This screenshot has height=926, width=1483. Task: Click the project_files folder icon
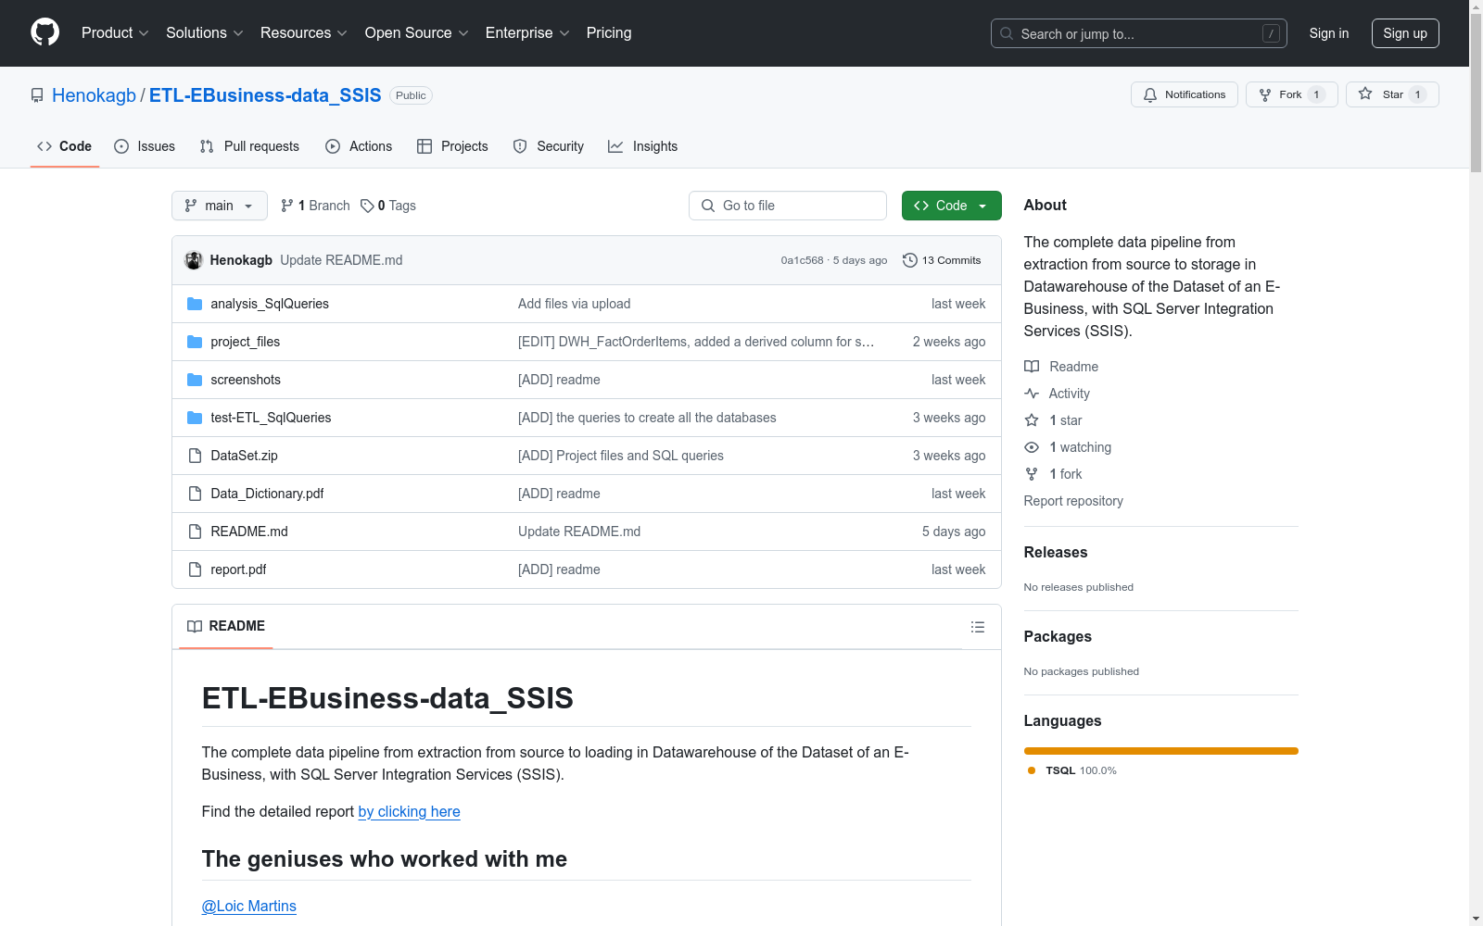point(195,342)
